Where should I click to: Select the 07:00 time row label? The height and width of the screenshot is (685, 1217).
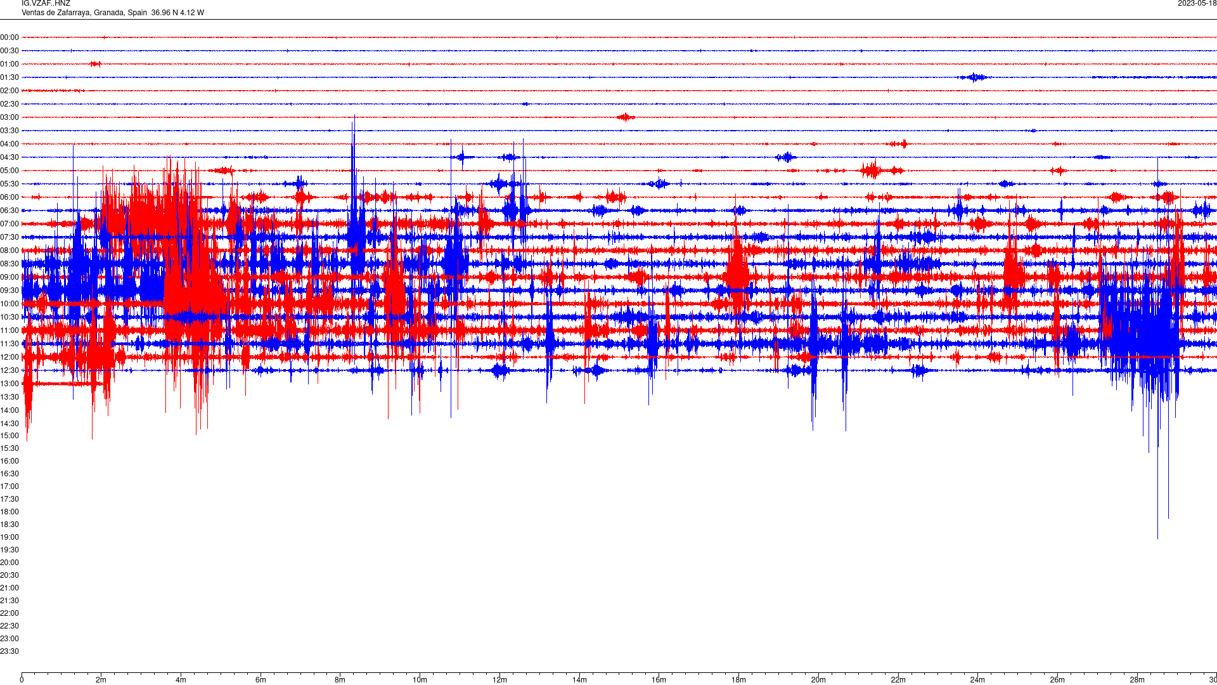click(x=10, y=224)
